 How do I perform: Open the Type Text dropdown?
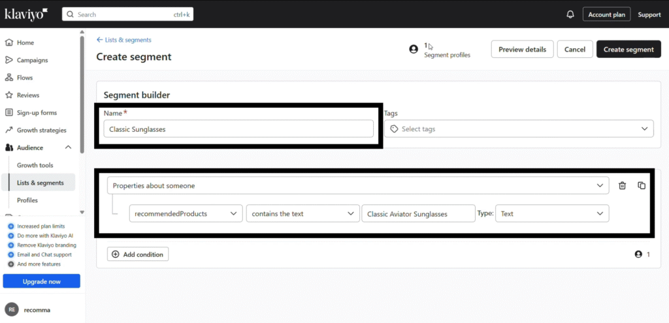pyautogui.click(x=552, y=213)
